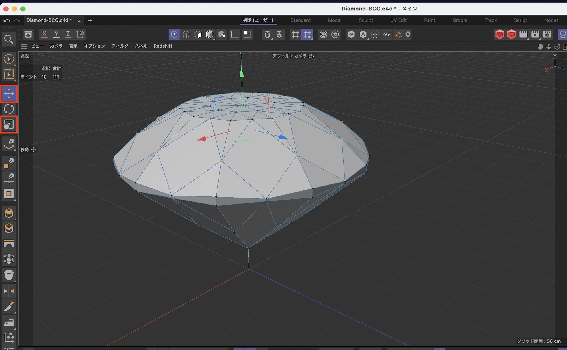Open the フィルタ viewport menu

pos(120,46)
